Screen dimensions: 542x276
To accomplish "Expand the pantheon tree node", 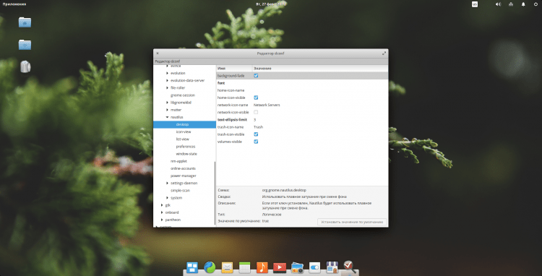I will [162, 220].
